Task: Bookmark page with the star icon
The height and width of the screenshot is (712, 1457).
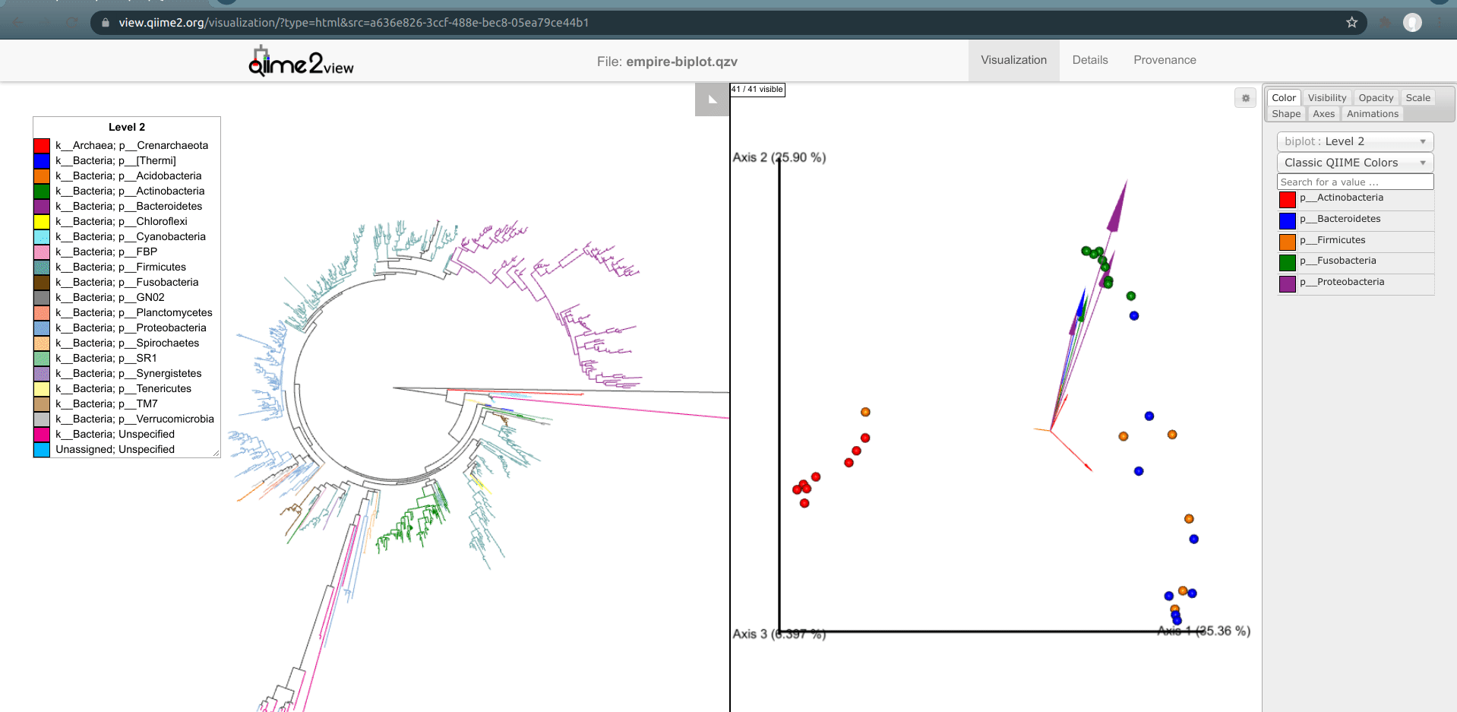Action: [1351, 23]
